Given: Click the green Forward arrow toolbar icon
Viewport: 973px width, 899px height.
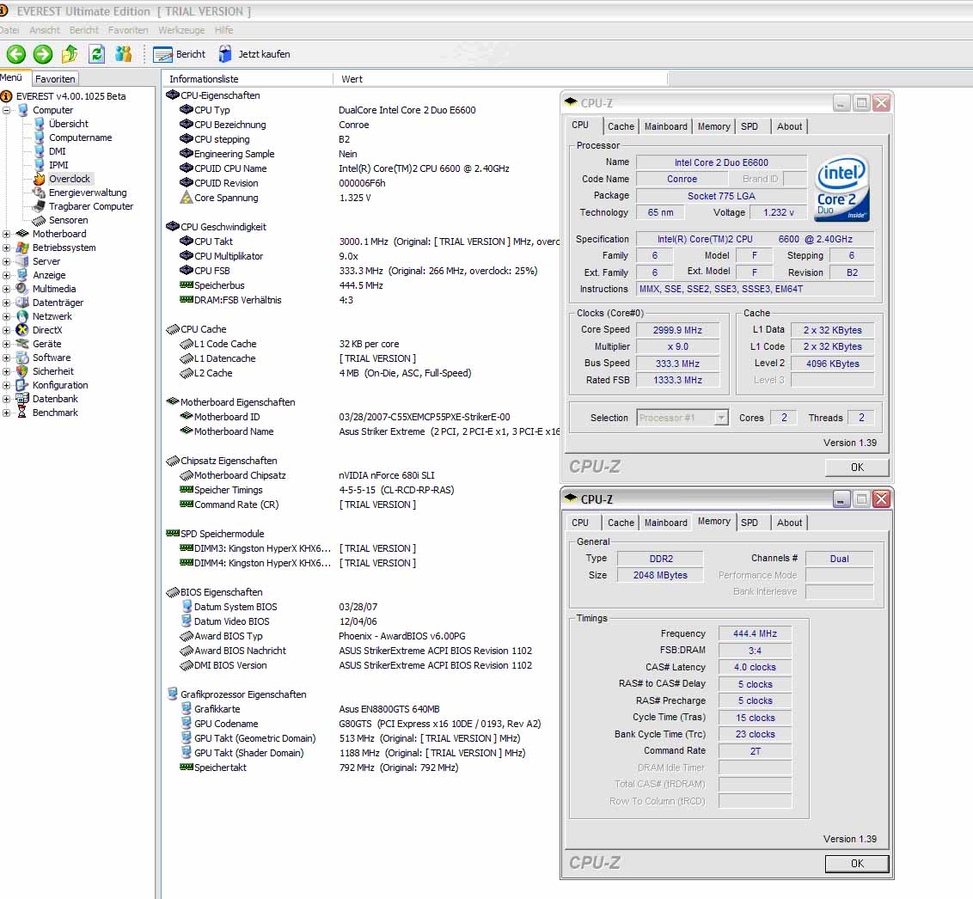Looking at the screenshot, I should point(43,54).
